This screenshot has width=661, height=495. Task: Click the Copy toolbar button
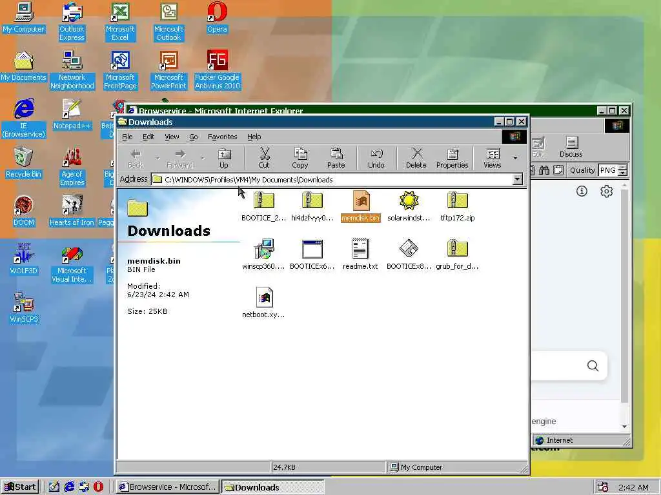[300, 159]
